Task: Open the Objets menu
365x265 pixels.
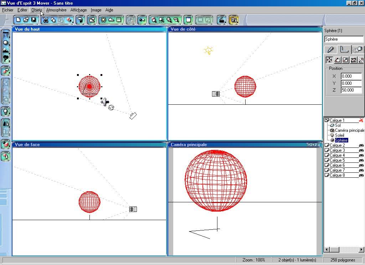Action: click(x=37, y=10)
